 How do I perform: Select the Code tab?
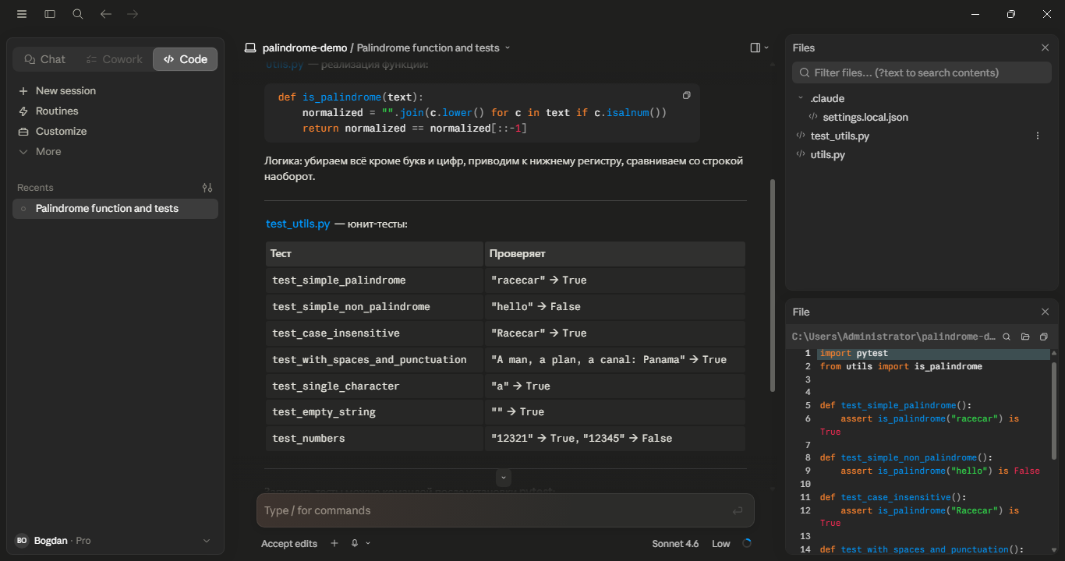(186, 59)
